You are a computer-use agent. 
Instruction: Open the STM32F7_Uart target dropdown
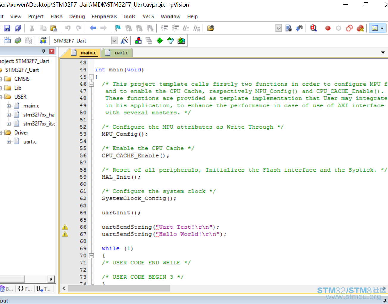(114, 40)
